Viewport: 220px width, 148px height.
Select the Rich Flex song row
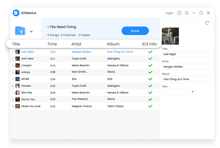[x=85, y=93]
